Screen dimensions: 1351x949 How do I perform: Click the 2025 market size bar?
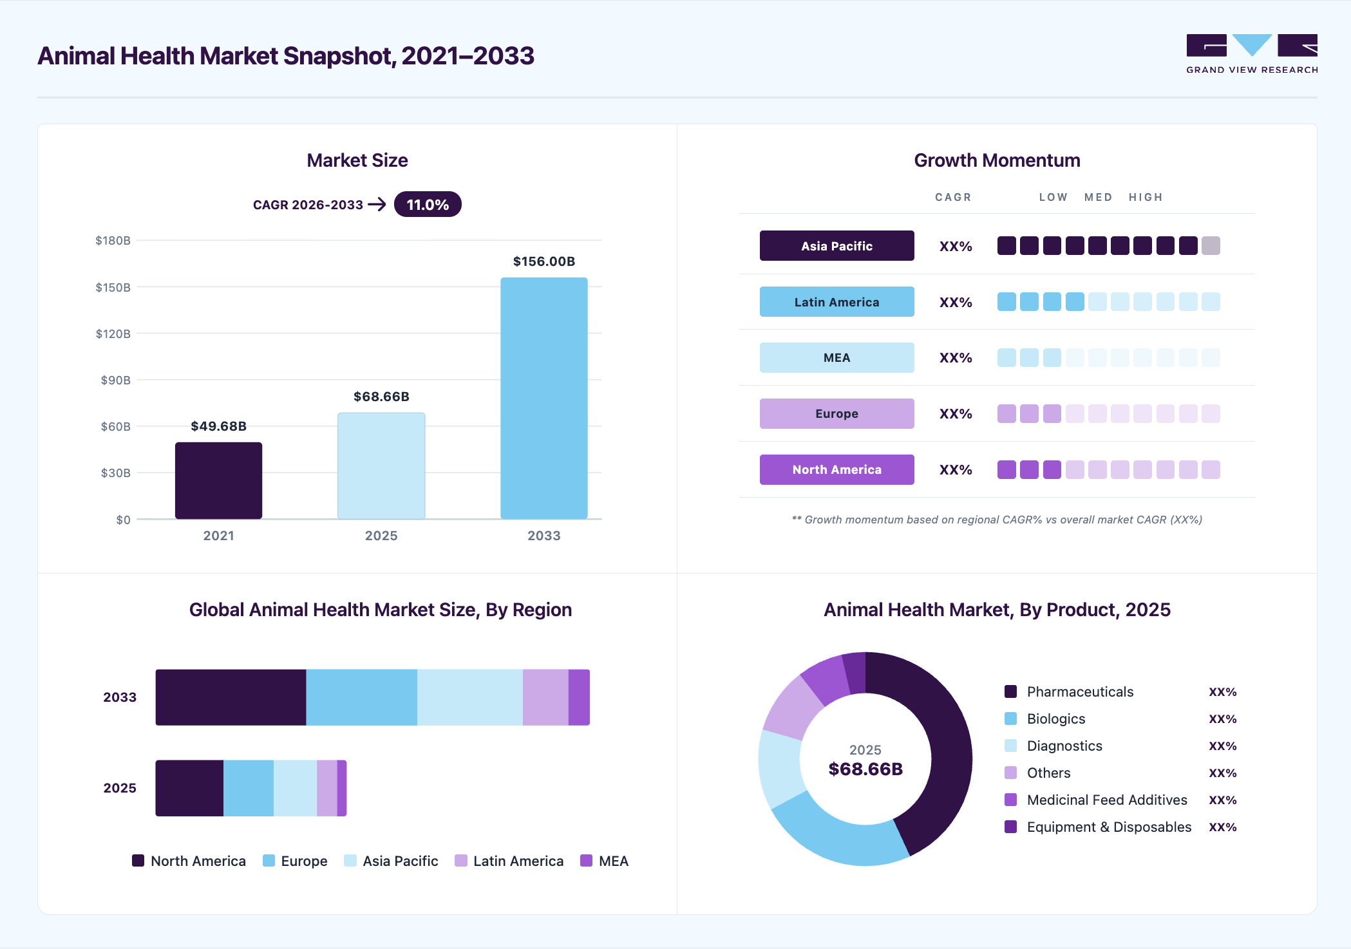pos(381,465)
